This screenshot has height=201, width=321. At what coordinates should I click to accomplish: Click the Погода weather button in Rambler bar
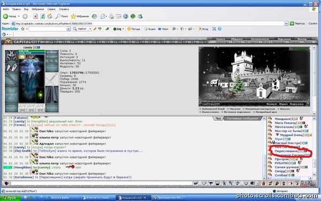coord(134,29)
